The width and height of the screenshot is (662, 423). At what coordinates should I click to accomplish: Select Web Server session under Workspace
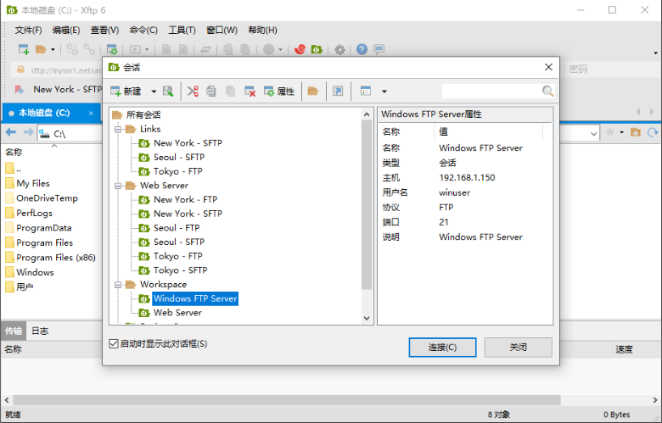(x=177, y=313)
